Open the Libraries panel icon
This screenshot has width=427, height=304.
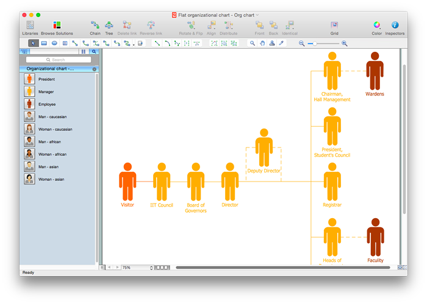pyautogui.click(x=30, y=26)
